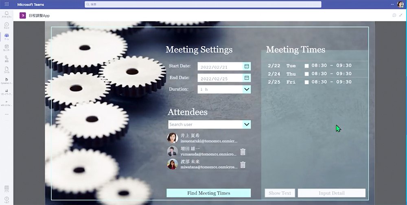
Task: Open Chat in the Teams sidebar
Action: pos(7,25)
